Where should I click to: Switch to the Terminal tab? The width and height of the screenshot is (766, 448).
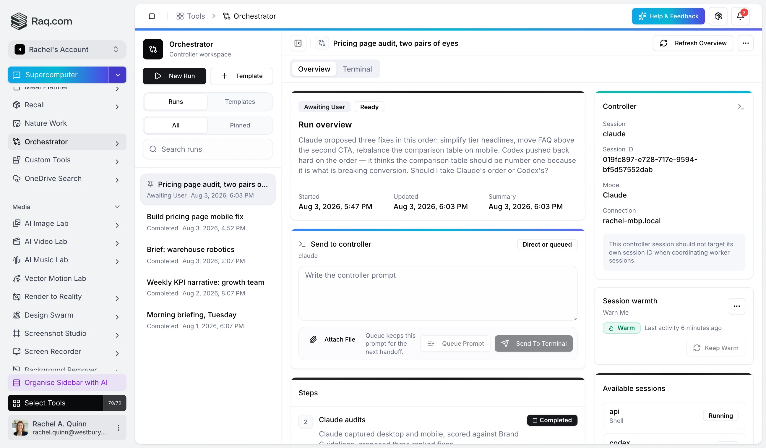pyautogui.click(x=357, y=69)
